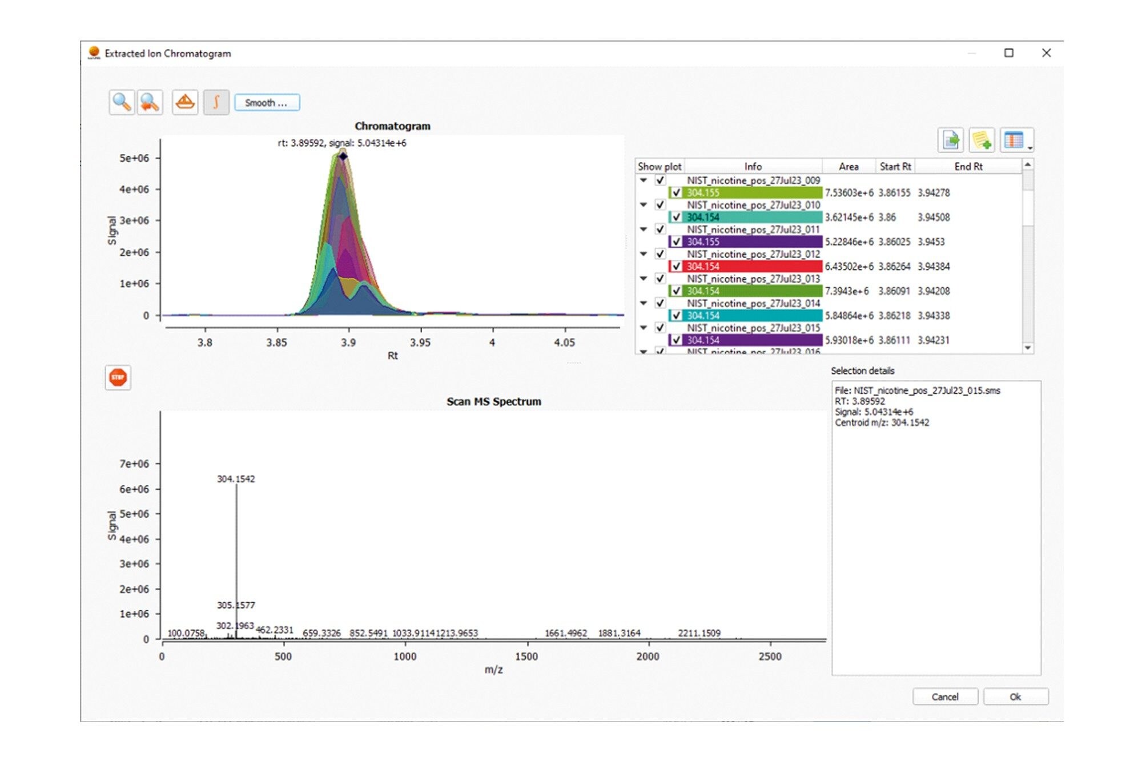Collapse the NIST_nicotine_pos_27Jul23_013 tree row
The height and width of the screenshot is (761, 1142).
click(x=644, y=279)
